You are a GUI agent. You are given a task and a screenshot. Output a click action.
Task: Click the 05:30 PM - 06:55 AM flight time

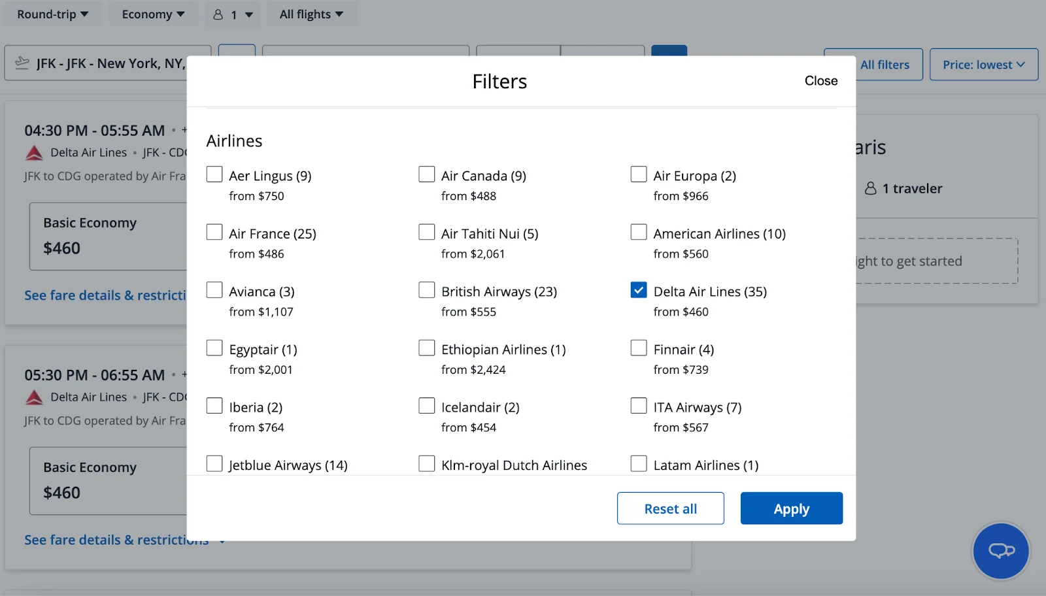point(95,375)
